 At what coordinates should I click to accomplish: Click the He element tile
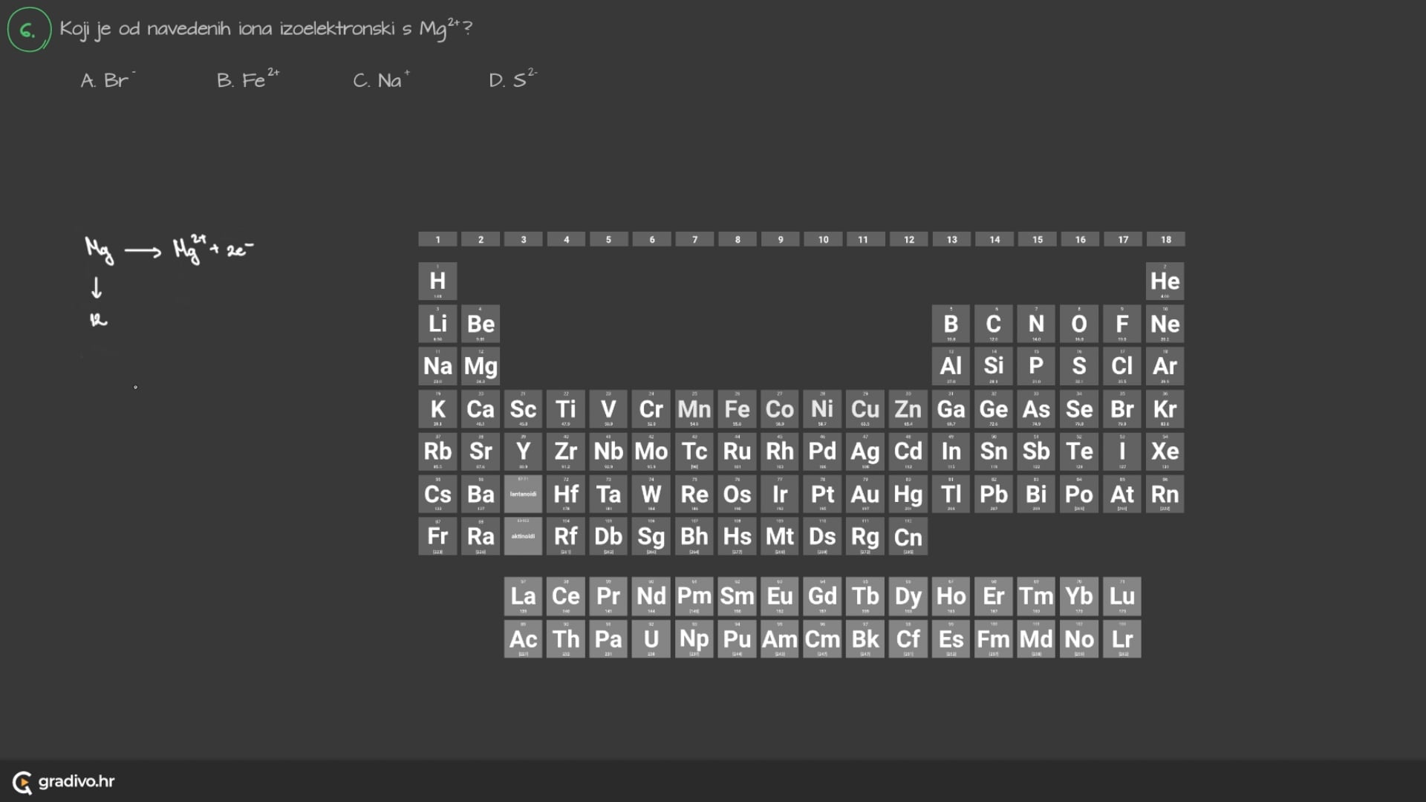point(1165,281)
